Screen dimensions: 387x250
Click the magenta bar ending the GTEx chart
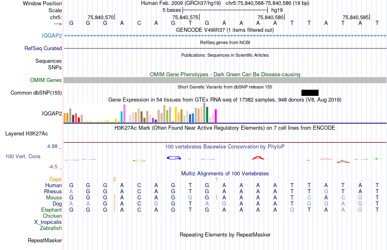[216, 116]
